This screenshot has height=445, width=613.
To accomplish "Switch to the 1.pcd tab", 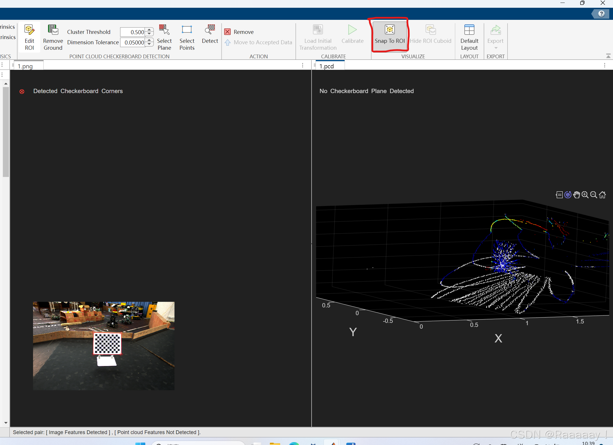I will pyautogui.click(x=327, y=66).
